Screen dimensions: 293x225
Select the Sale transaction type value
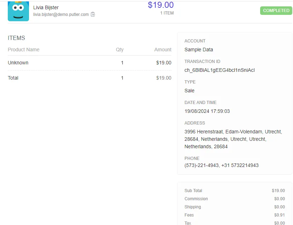click(189, 91)
